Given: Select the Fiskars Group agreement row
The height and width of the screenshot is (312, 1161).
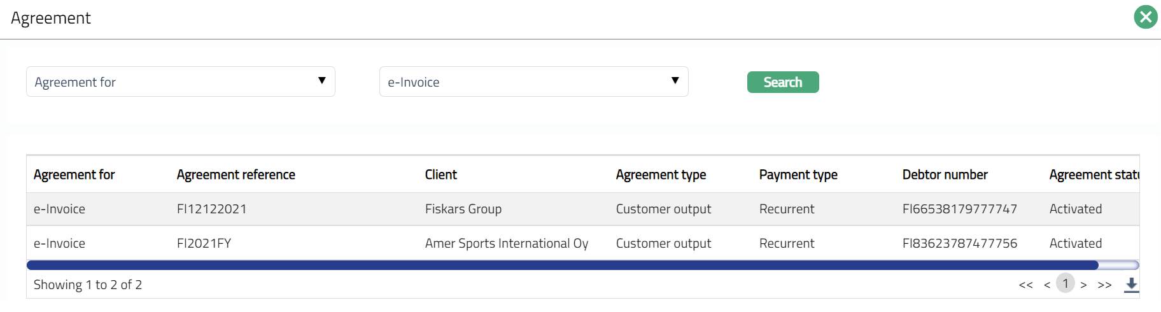Looking at the screenshot, I should [463, 209].
